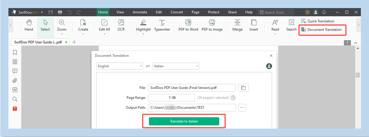Select the SwifDoo PDF User Guide document tab
The width and height of the screenshot is (369, 137).
(x=40, y=42)
